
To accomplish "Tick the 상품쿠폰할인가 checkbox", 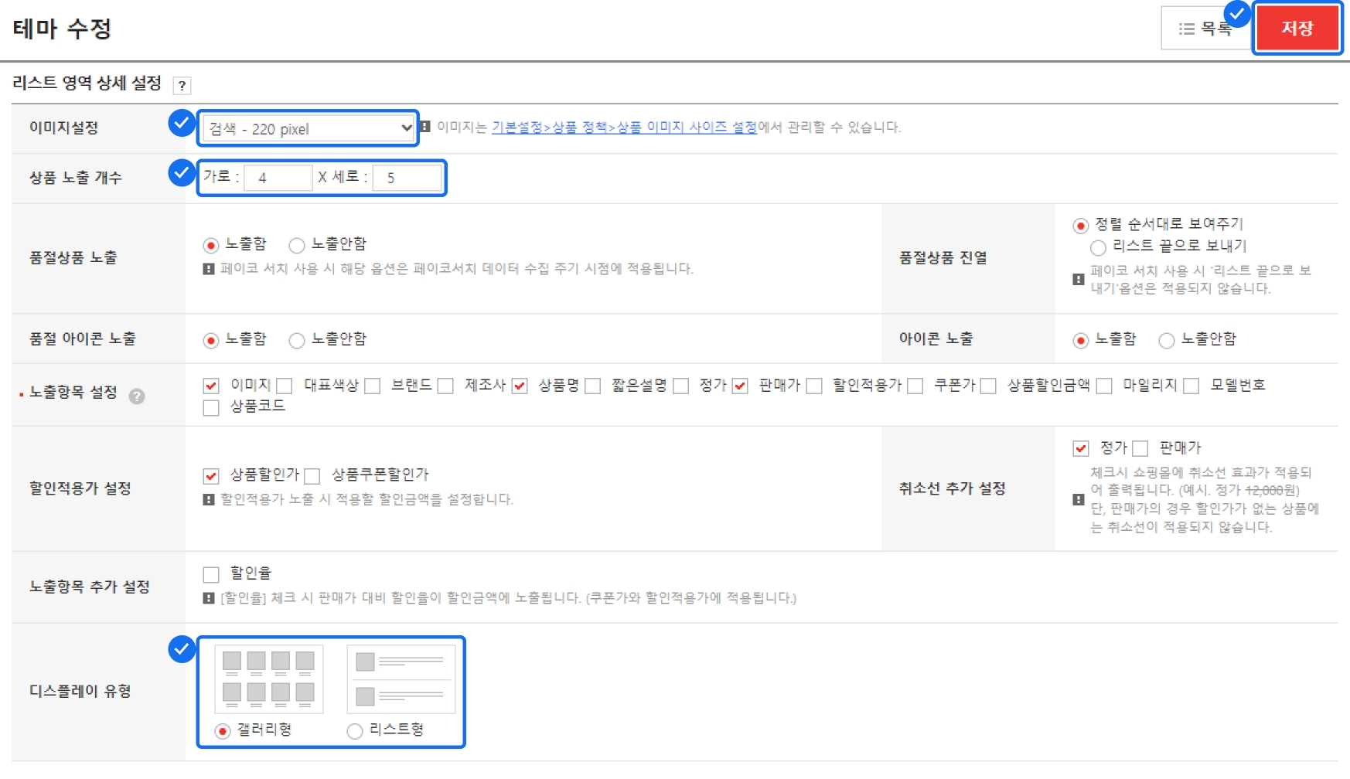I will point(312,476).
